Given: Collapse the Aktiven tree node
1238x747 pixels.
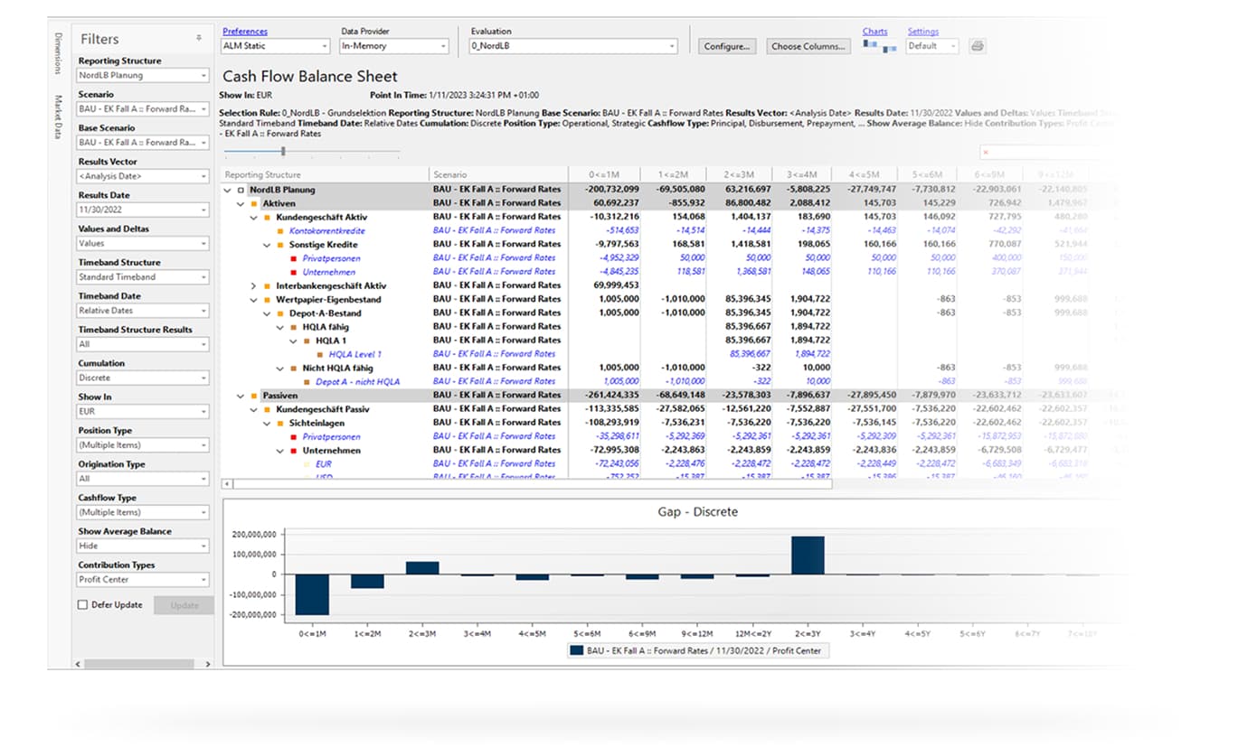Looking at the screenshot, I should click(x=241, y=204).
